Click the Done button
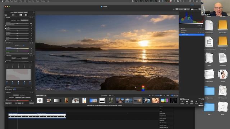This screenshot has width=230, height=129. (19, 103)
